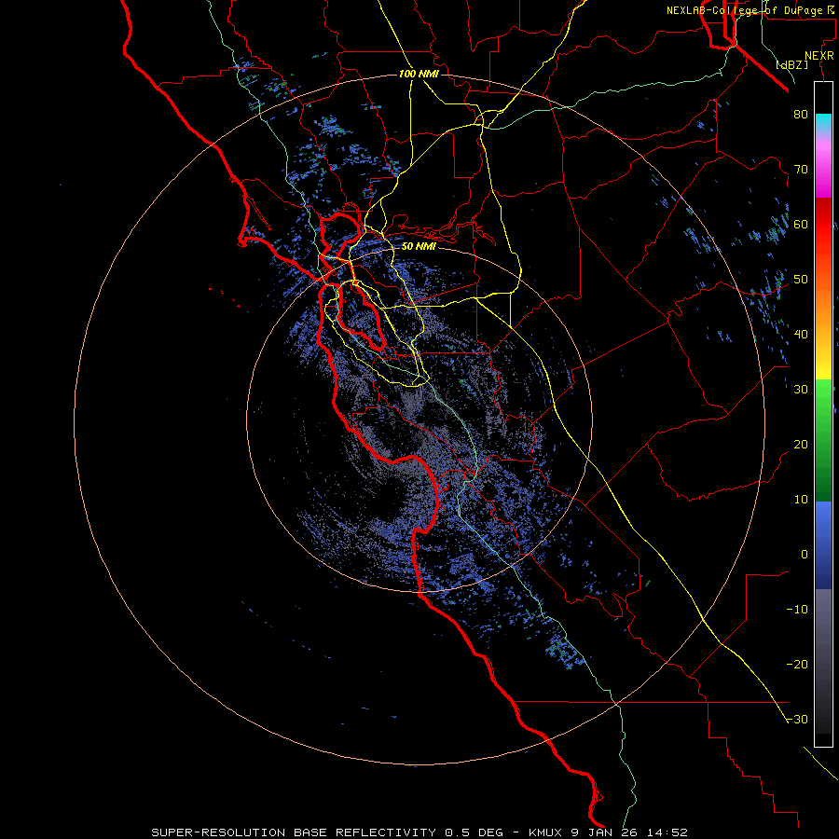Click the 40 value on the dBZ scale
Screen dimensions: 839x839
801,335
